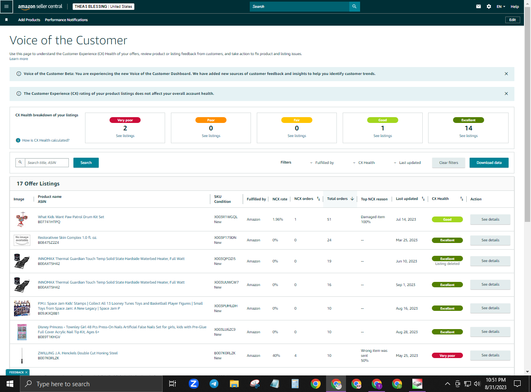Expand the CX Health filter dropdown
Screen dimensions: 531x392
click(364, 163)
